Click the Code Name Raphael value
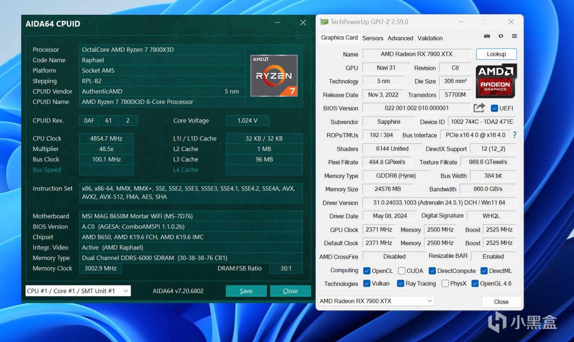 coord(162,60)
